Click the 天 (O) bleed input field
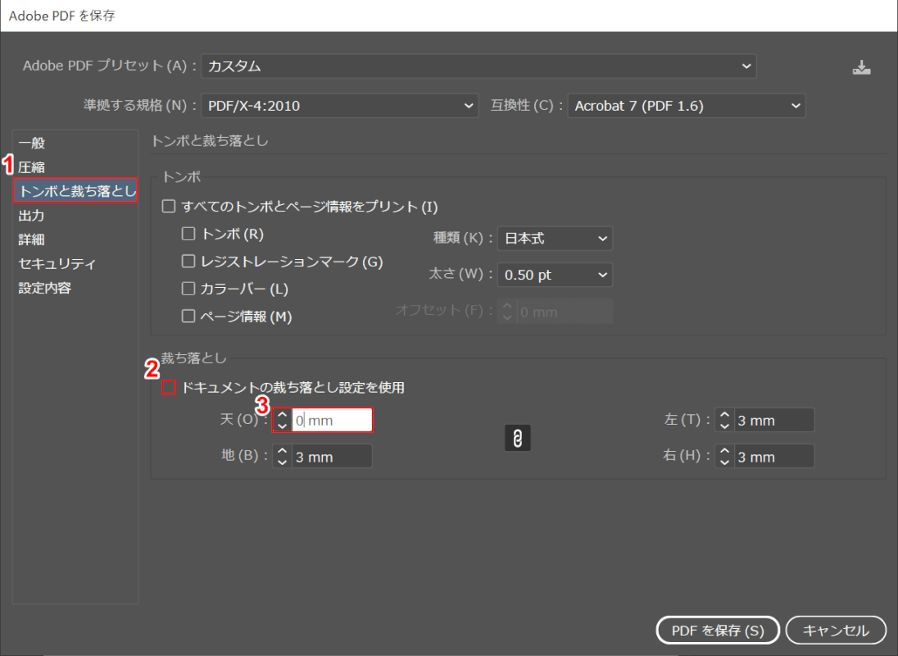898x656 pixels. (x=332, y=420)
